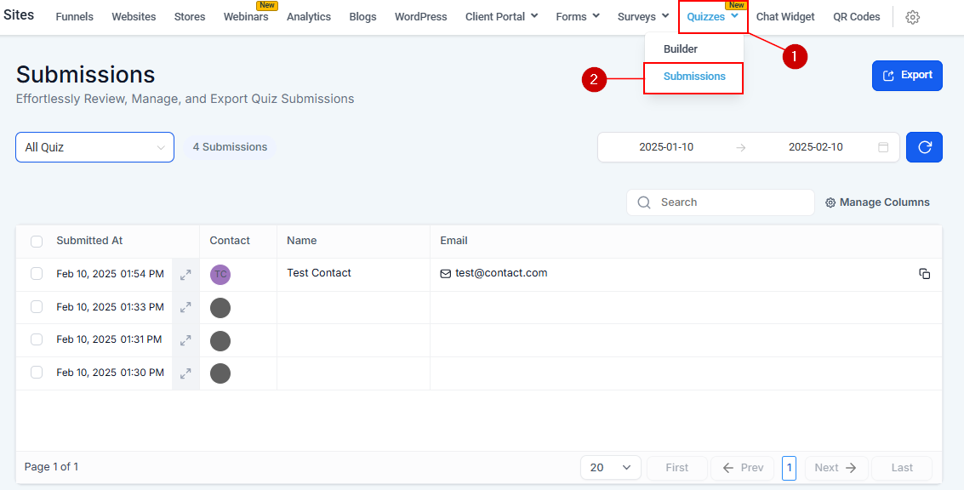Click the start date 2025-01-10 field
Image resolution: width=964 pixels, height=490 pixels.
click(x=666, y=147)
